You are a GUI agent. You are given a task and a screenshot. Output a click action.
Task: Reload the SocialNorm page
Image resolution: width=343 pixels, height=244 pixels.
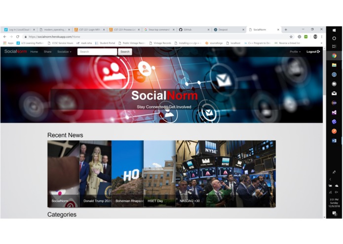click(x=18, y=37)
